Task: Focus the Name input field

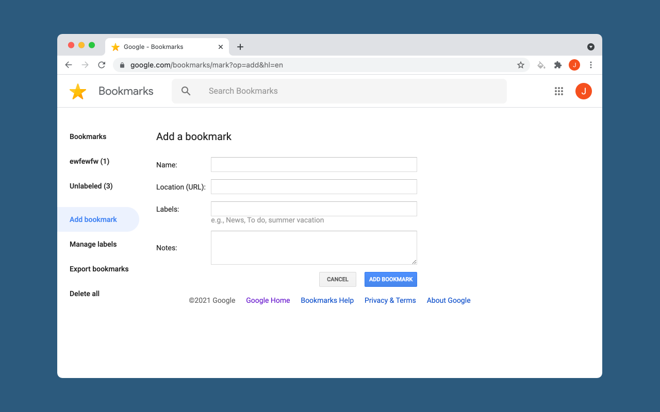Action: (313, 165)
